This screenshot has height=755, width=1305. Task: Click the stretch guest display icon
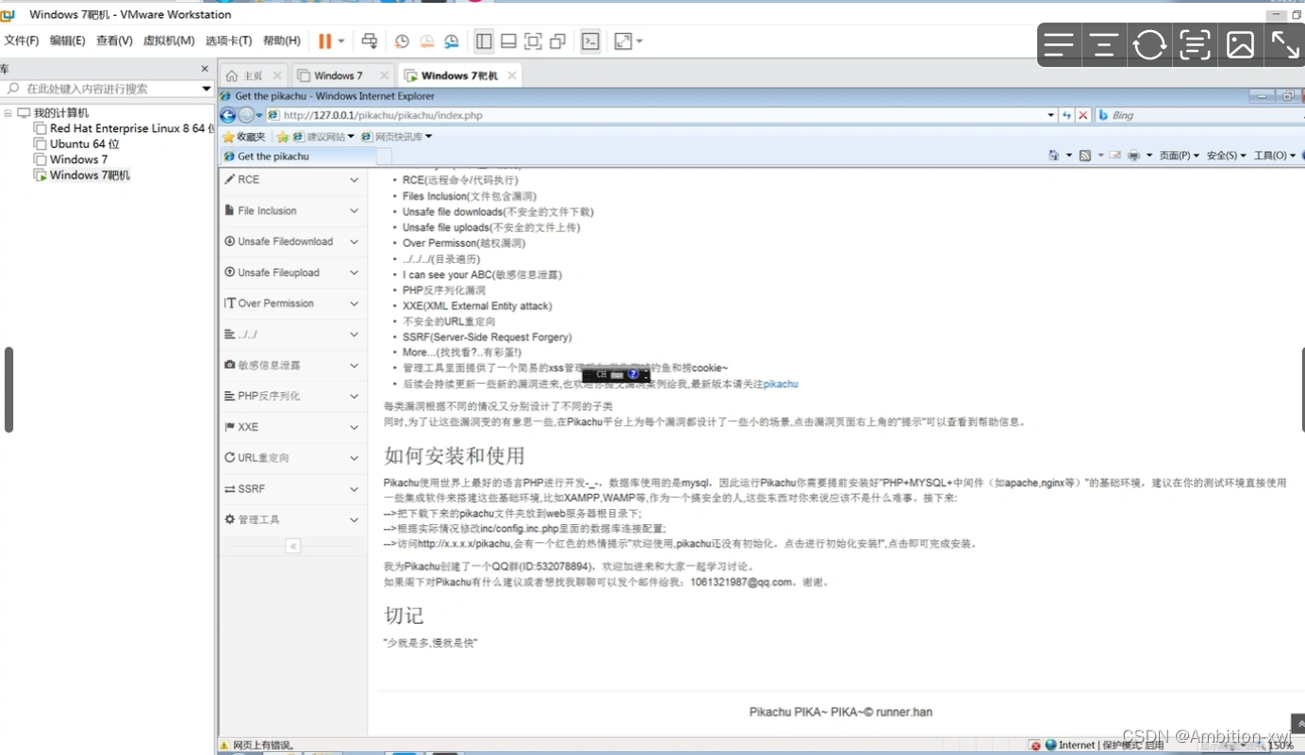622,41
